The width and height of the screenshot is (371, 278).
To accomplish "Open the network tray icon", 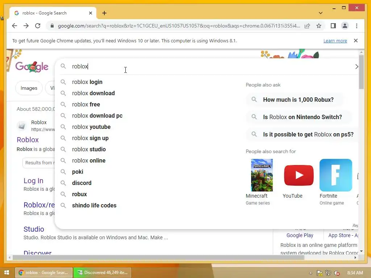I will point(328,273).
